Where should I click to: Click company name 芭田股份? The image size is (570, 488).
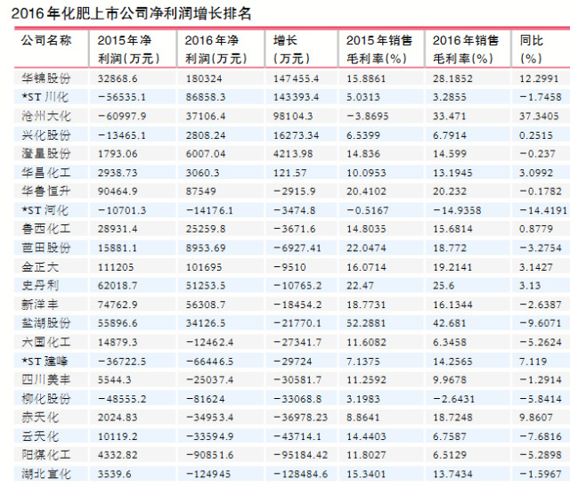[46, 248]
